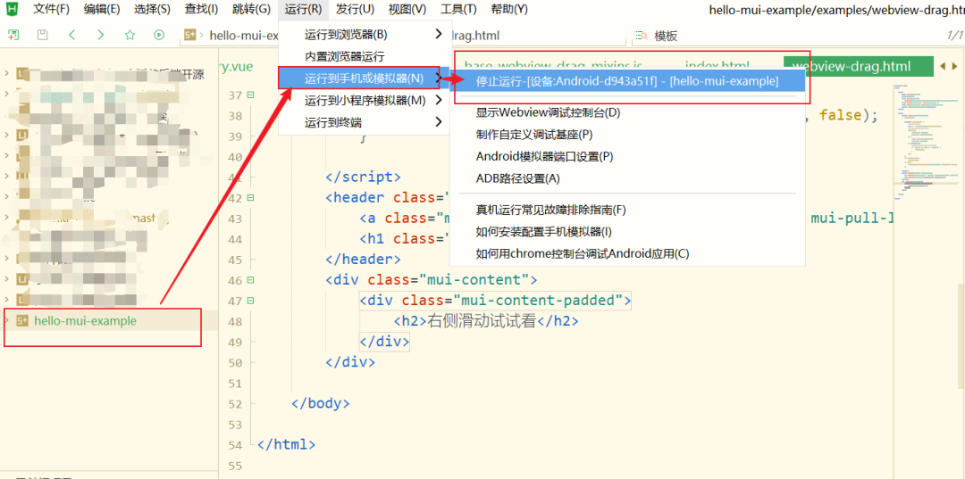Click the file path breadcrumb hello-mui-ex
The width and height of the screenshot is (965, 479).
tap(243, 36)
